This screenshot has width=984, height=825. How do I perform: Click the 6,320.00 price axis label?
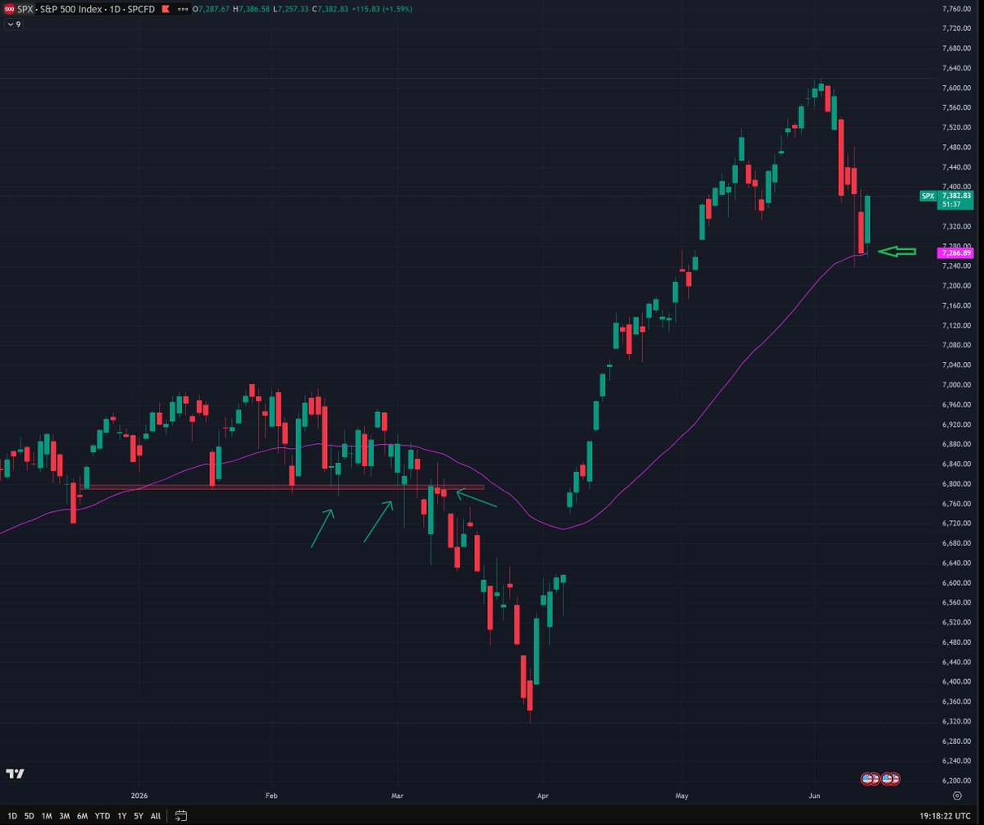(x=957, y=722)
